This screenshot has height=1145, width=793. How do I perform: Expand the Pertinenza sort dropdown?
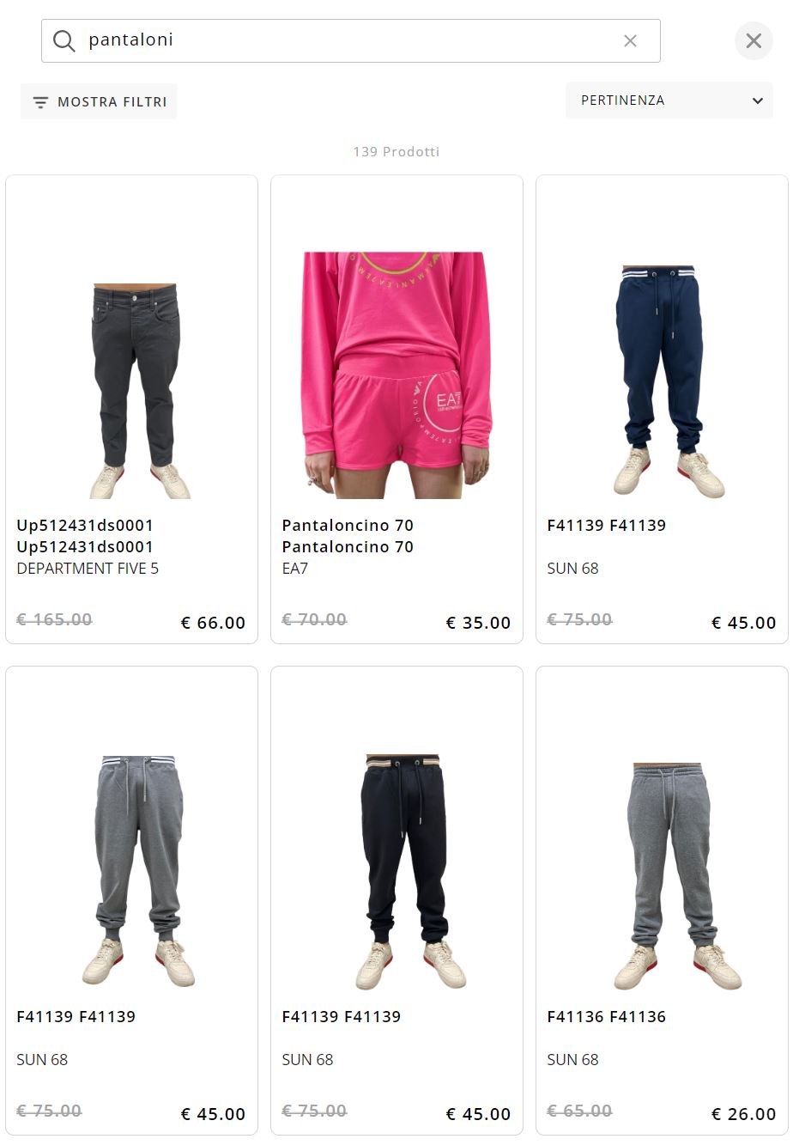coord(669,100)
